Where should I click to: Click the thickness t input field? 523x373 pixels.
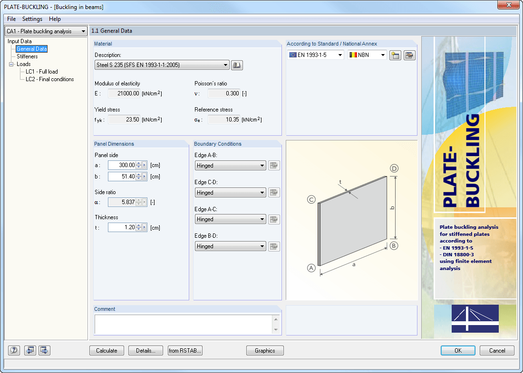[122, 227]
